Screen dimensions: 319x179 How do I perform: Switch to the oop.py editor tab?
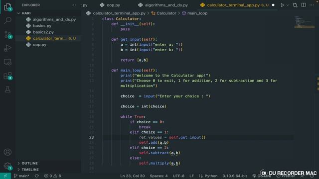tap(110, 5)
